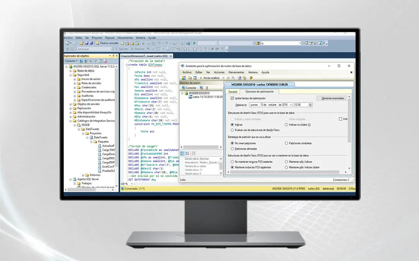The width and height of the screenshot is (419, 261).
Task: Select No crear particiones radio button
Action: [x=232, y=143]
